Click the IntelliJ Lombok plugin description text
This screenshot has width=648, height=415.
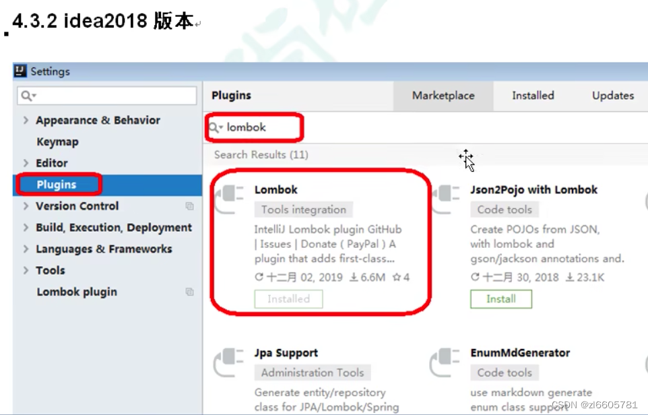tap(328, 244)
